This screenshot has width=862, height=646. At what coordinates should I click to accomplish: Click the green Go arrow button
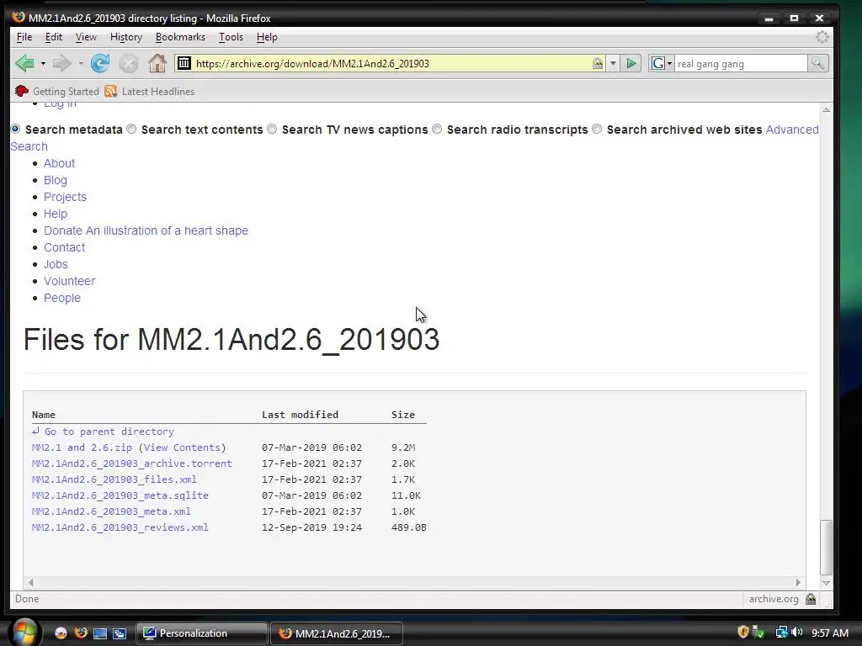click(x=631, y=63)
